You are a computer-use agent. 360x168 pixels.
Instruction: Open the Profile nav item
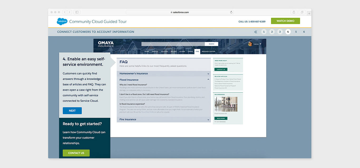point(155,52)
